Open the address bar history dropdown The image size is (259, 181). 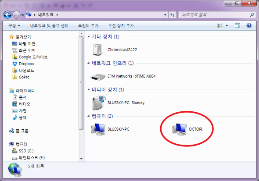click(x=165, y=15)
